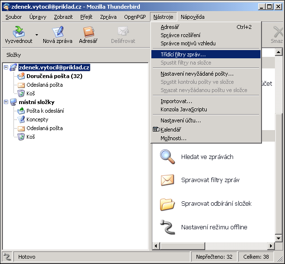This screenshot has height=264, width=285.
Task: Open the Zobrazit menu
Action: pos(63,17)
